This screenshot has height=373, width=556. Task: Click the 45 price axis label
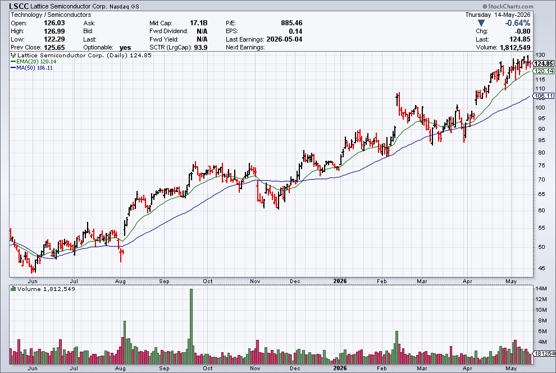(541, 269)
